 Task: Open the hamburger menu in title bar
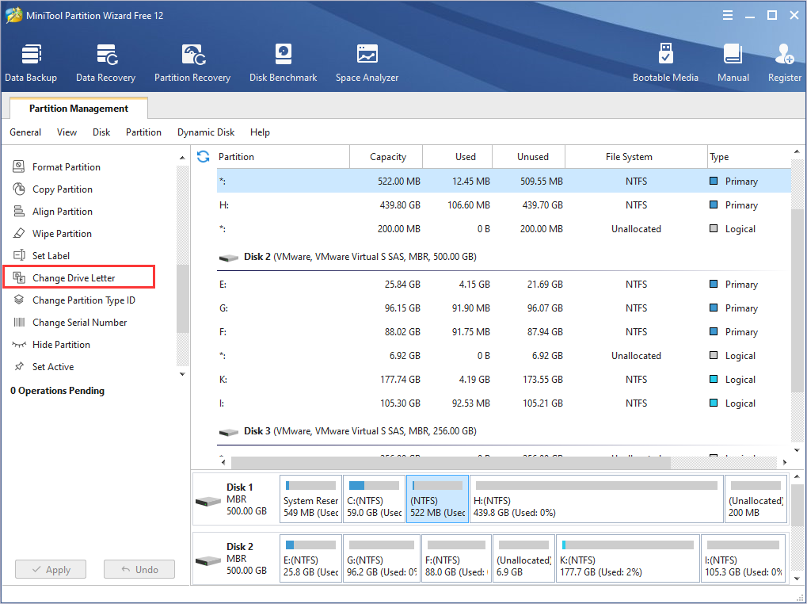click(728, 15)
